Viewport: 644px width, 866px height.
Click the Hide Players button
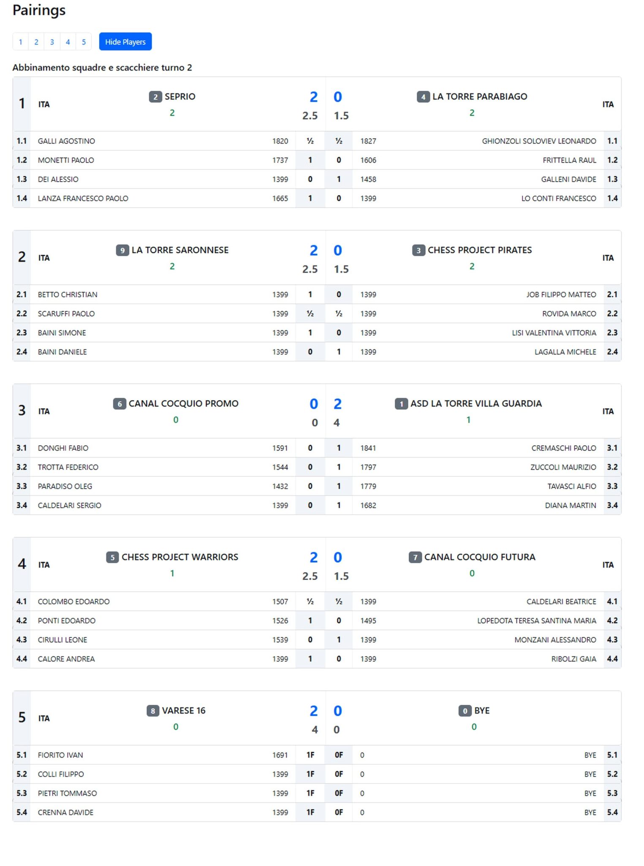click(125, 41)
